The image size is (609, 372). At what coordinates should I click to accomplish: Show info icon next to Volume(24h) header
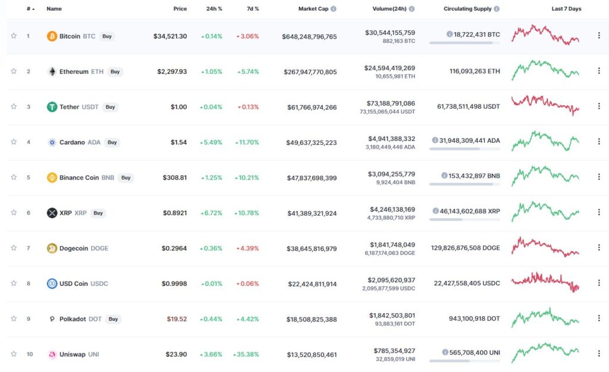(412, 8)
